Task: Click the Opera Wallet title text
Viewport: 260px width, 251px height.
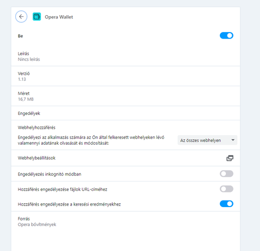Action: (x=59, y=17)
